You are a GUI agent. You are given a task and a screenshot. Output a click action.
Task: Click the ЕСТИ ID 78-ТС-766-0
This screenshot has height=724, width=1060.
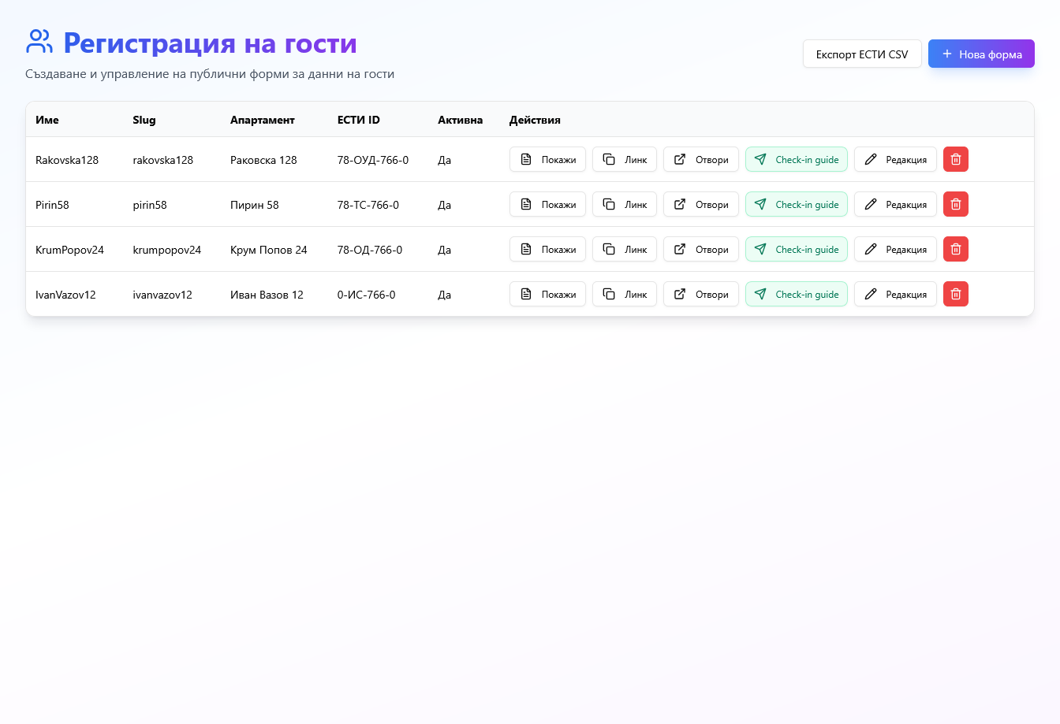click(368, 205)
